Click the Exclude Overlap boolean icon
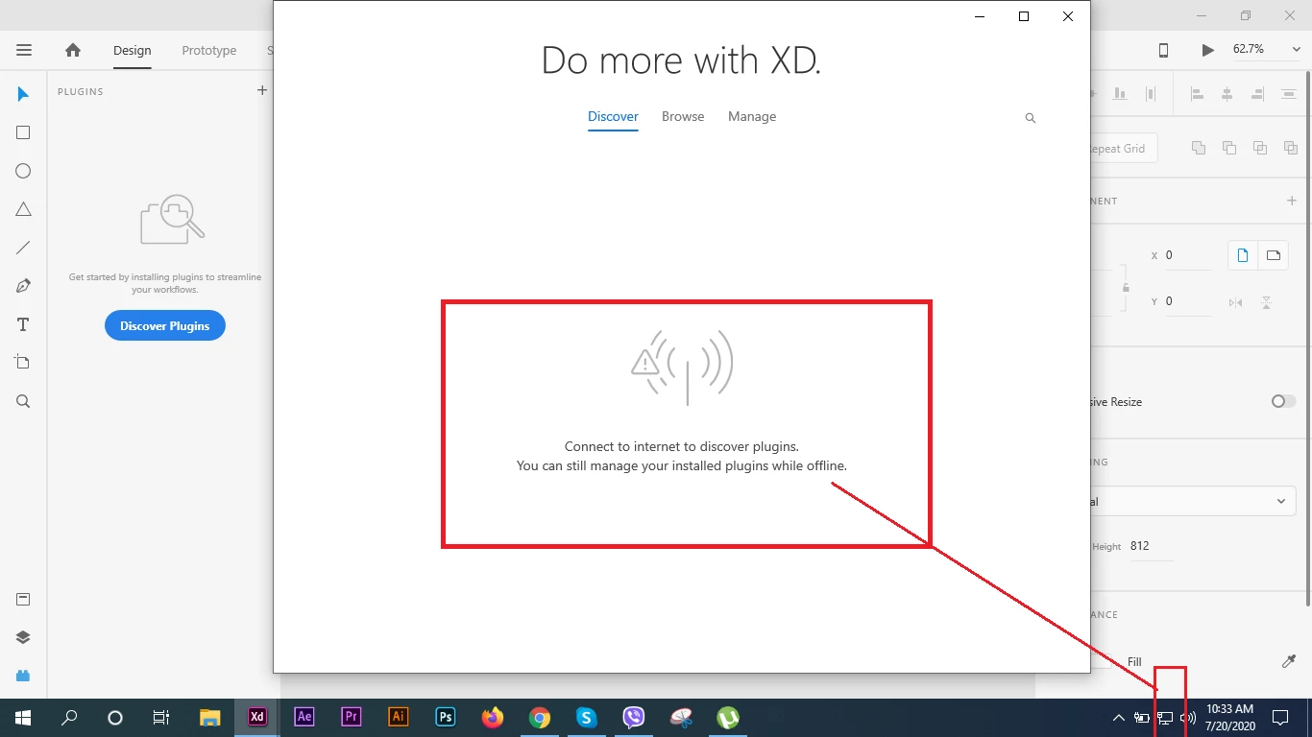 [1291, 148]
